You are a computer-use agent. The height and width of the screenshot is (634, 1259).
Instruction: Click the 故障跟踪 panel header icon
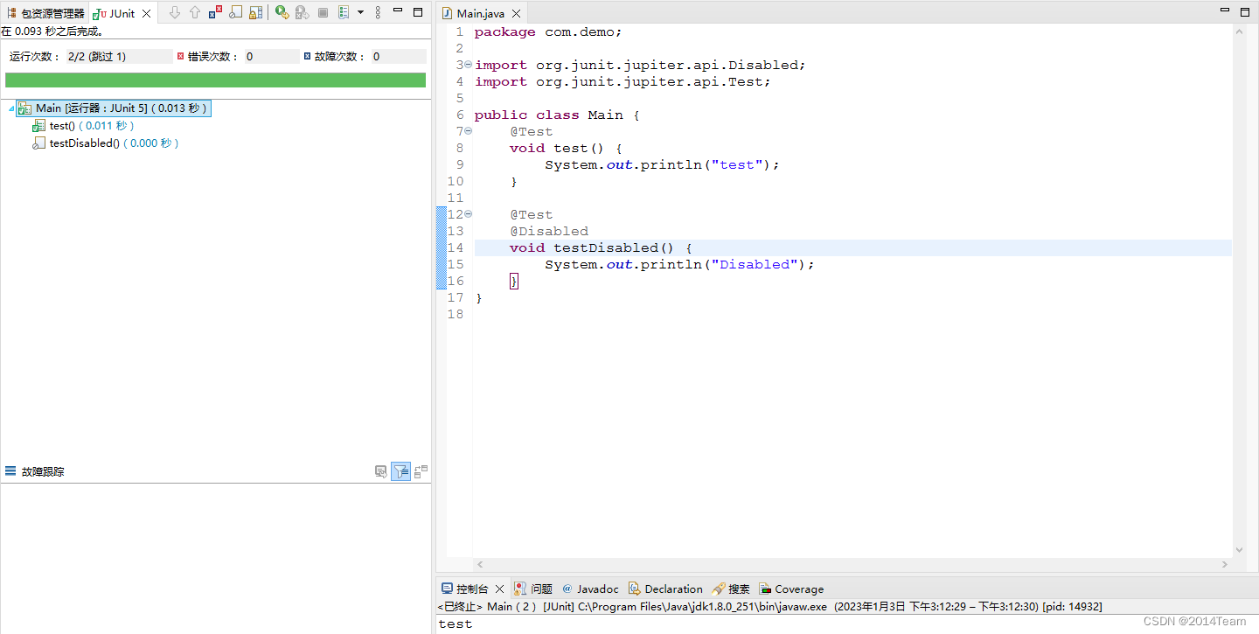(x=10, y=471)
